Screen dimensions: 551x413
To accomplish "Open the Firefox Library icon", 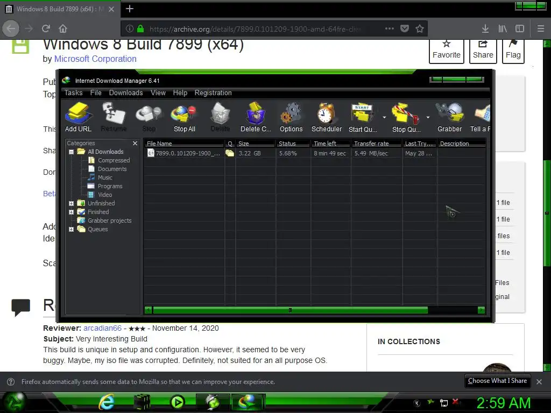I will point(503,29).
